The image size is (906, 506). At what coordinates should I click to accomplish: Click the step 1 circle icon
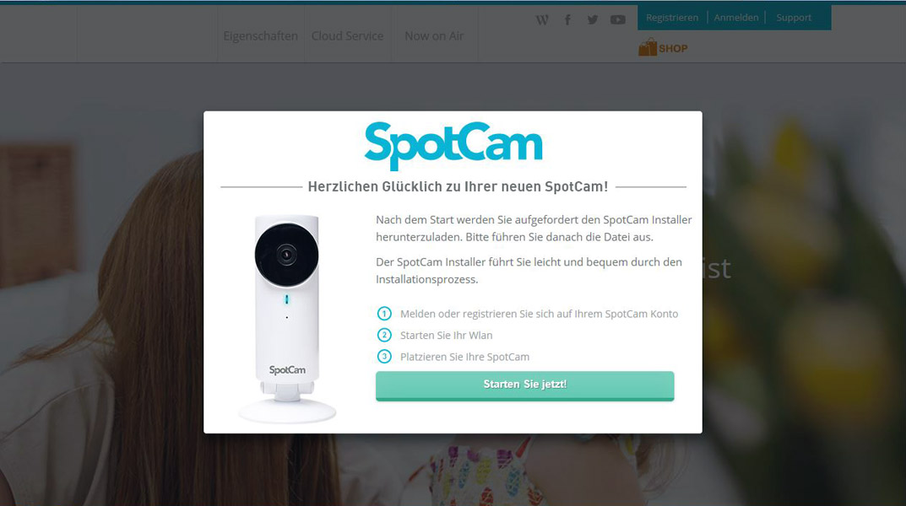tap(384, 313)
